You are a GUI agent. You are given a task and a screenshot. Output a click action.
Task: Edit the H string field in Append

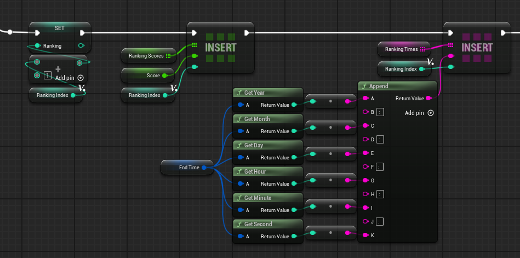point(380,194)
